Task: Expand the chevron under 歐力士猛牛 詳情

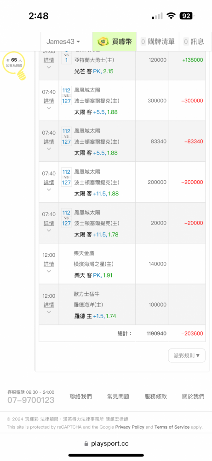Action: pos(49,312)
